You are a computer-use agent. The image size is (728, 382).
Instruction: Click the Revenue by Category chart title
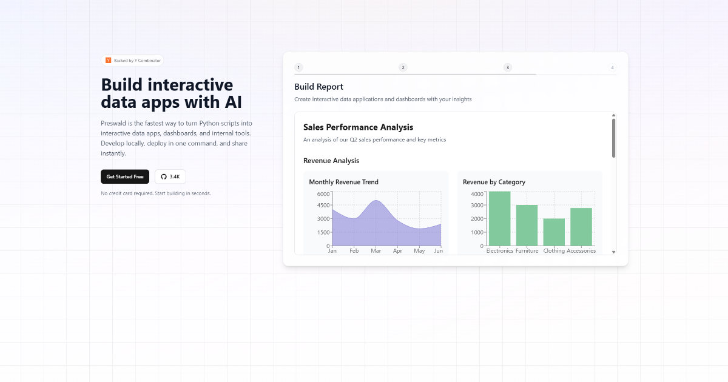pos(494,182)
